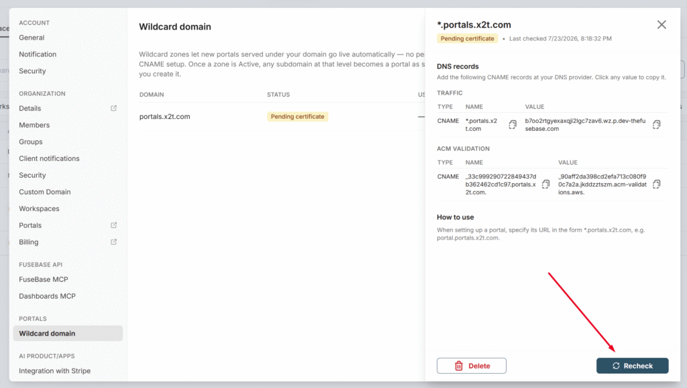This screenshot has width=687, height=388.
Task: Click the external link icon next to Portals
Action: 113,226
